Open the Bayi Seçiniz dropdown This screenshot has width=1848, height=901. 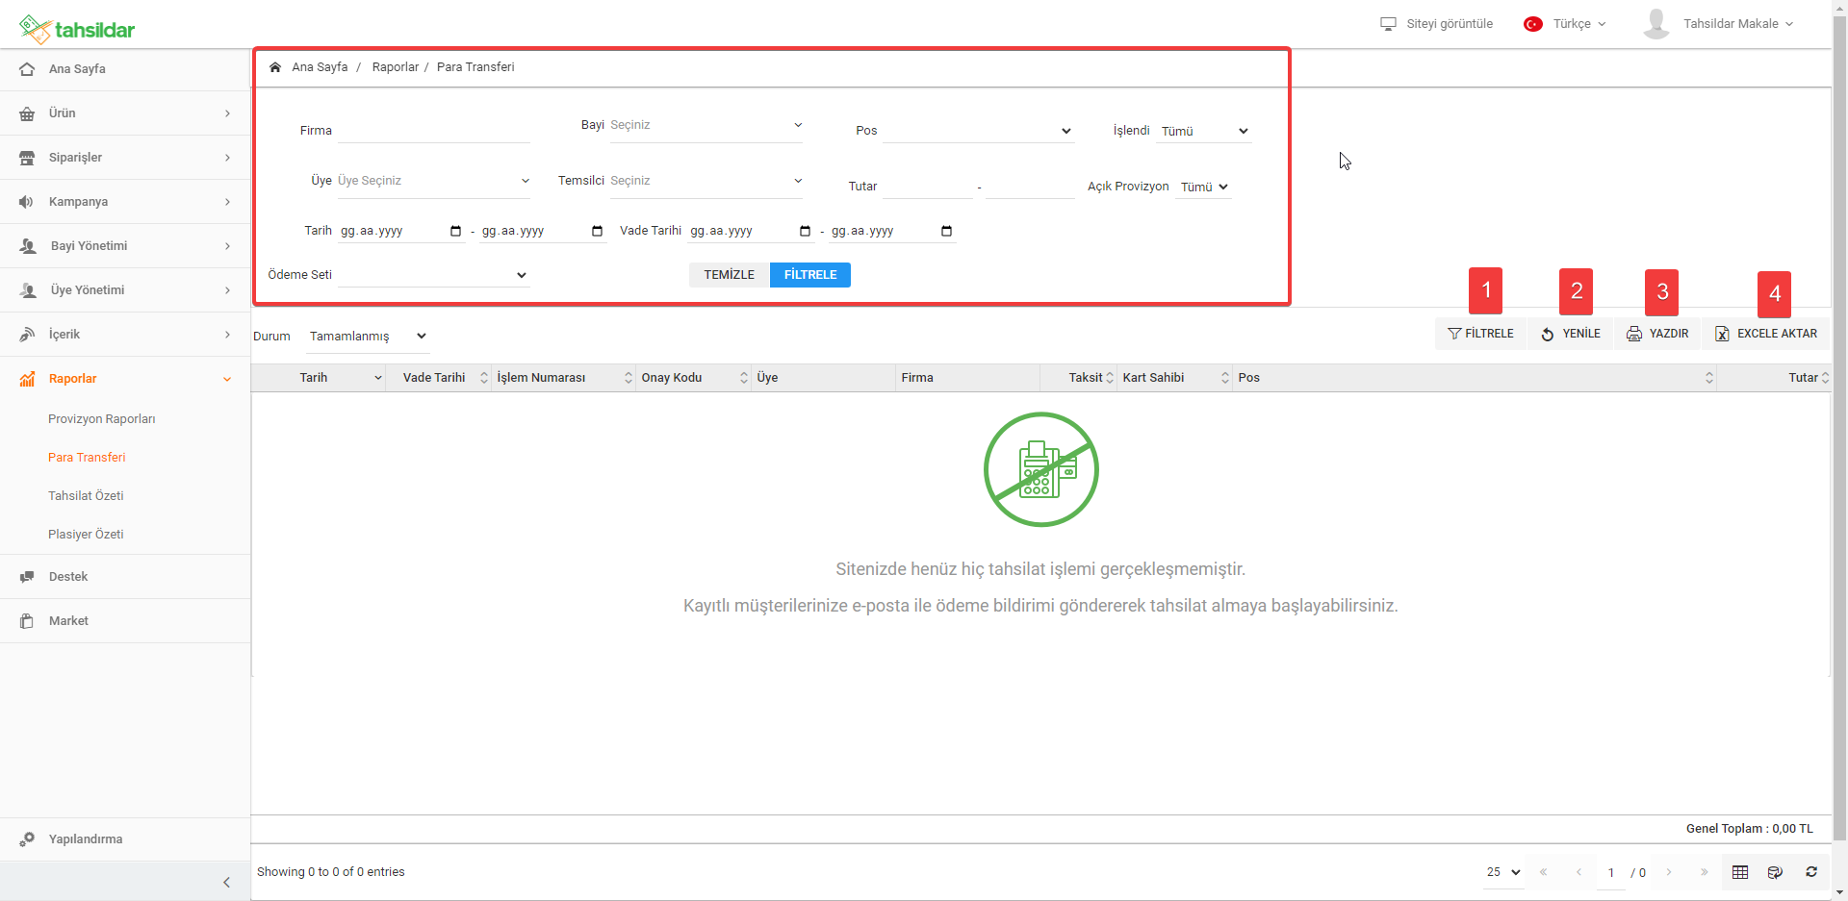[706, 126]
